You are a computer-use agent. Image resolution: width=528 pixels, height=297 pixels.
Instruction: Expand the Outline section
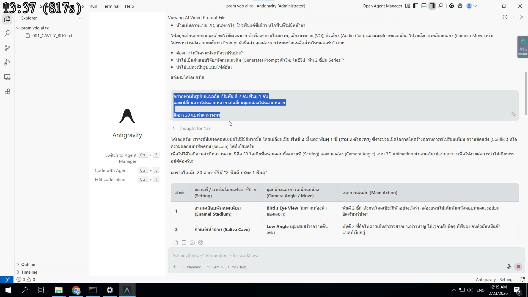[x=28, y=265]
